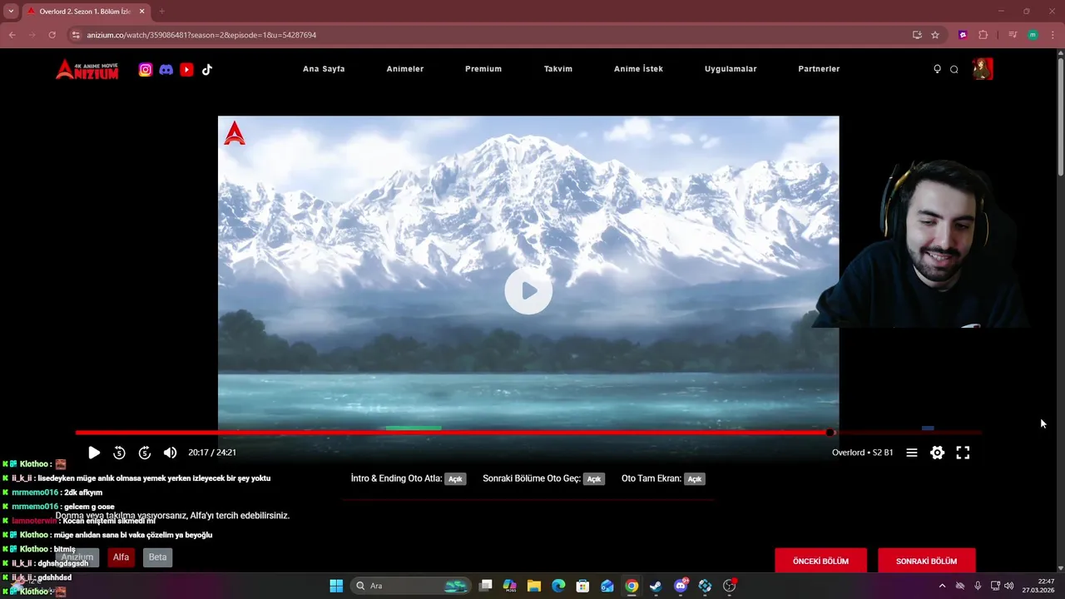The width and height of the screenshot is (1065, 599).
Task: Click the address bar URL
Action: (x=201, y=35)
